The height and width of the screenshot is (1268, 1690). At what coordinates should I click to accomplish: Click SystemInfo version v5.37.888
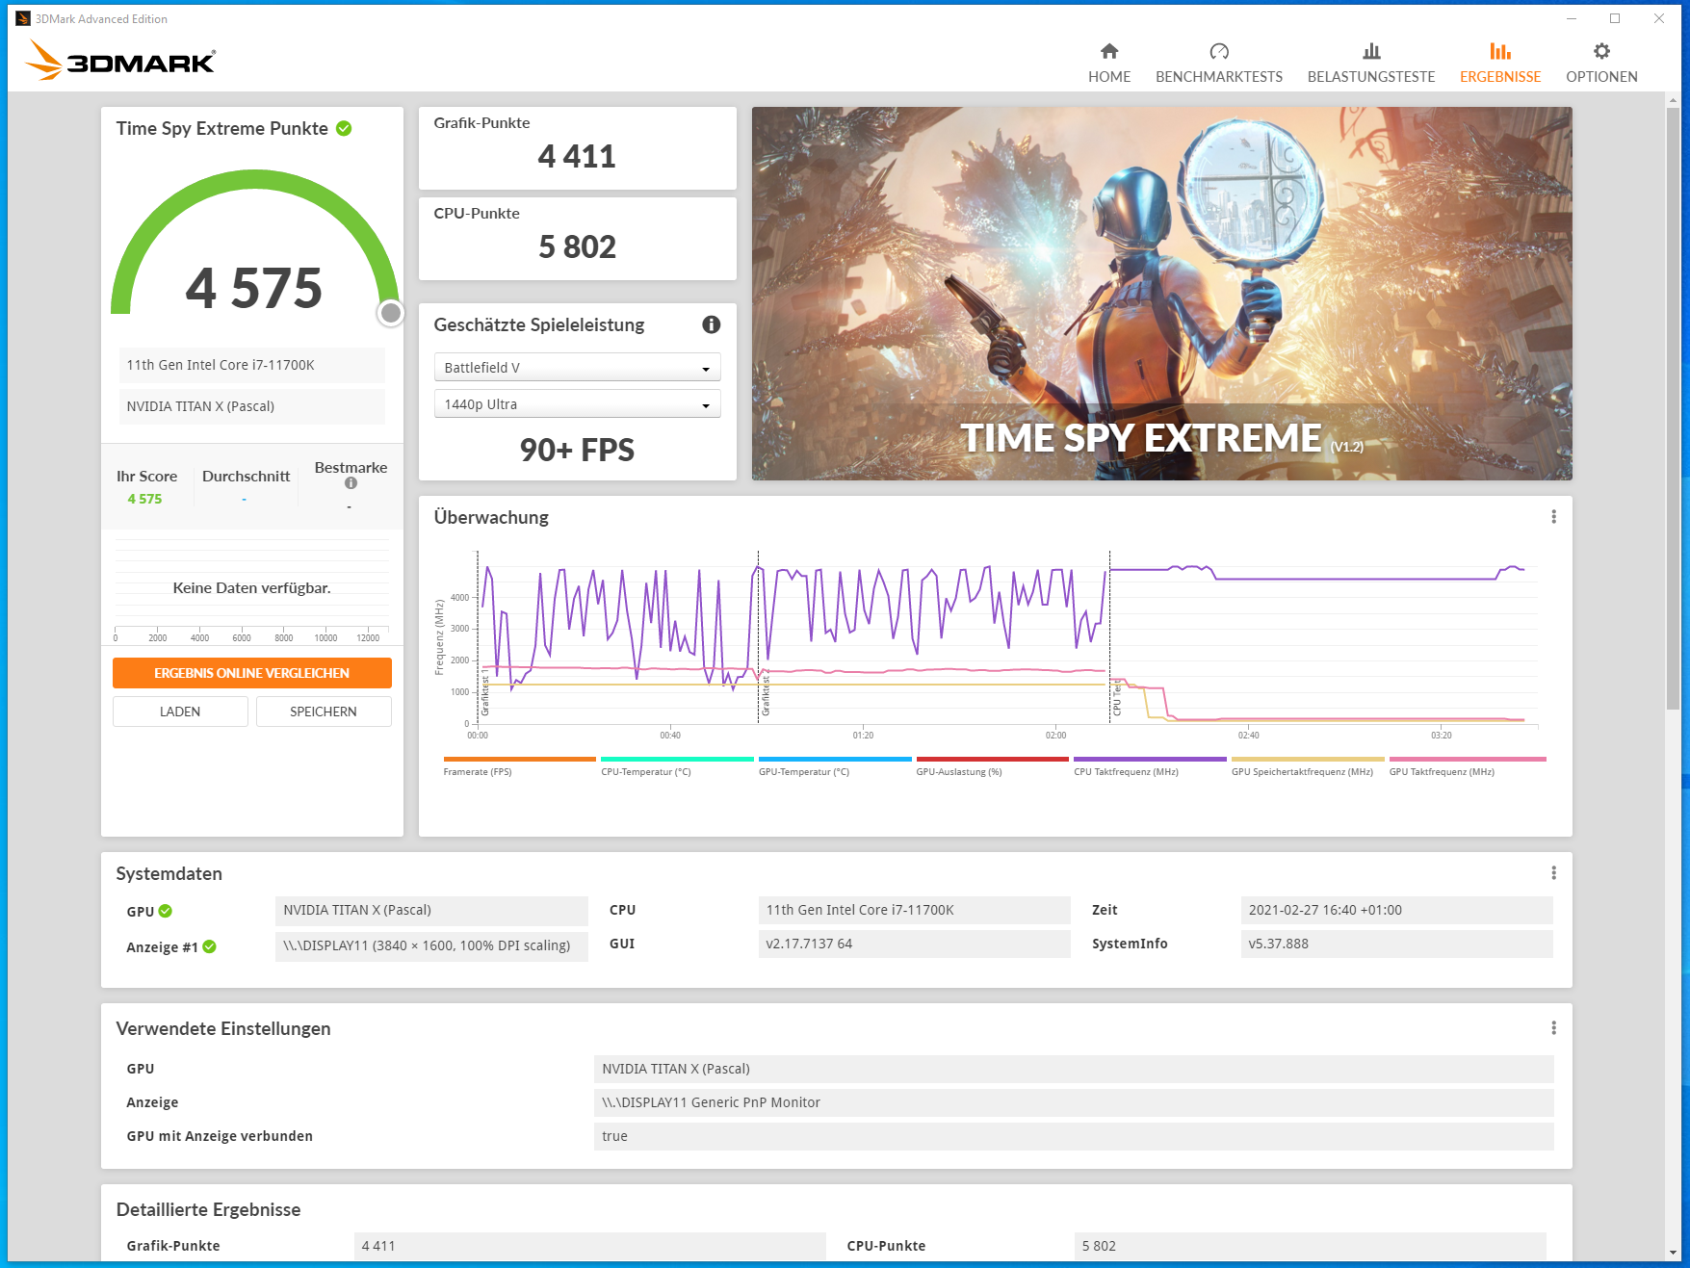tap(1396, 944)
